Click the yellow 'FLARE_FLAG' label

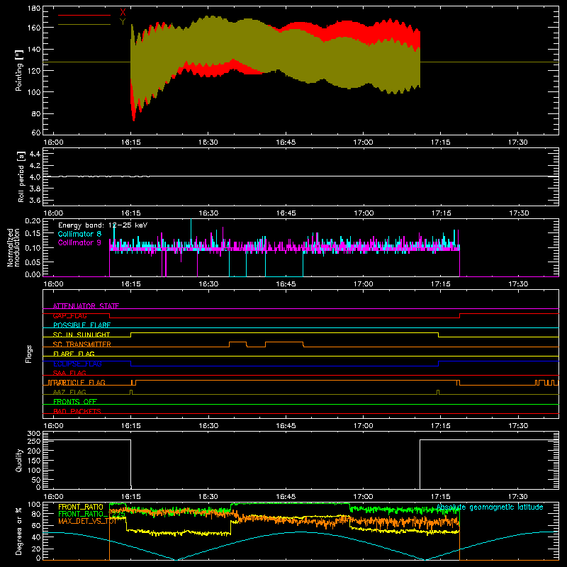click(x=74, y=354)
